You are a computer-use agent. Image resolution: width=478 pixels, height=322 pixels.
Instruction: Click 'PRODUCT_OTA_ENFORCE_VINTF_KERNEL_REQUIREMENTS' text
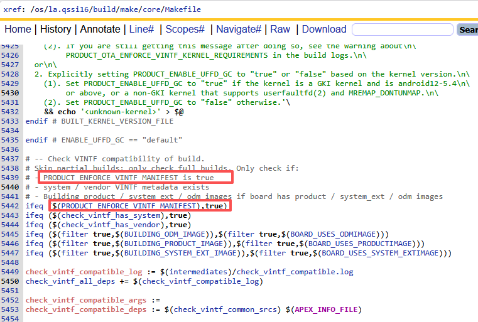pos(166,55)
